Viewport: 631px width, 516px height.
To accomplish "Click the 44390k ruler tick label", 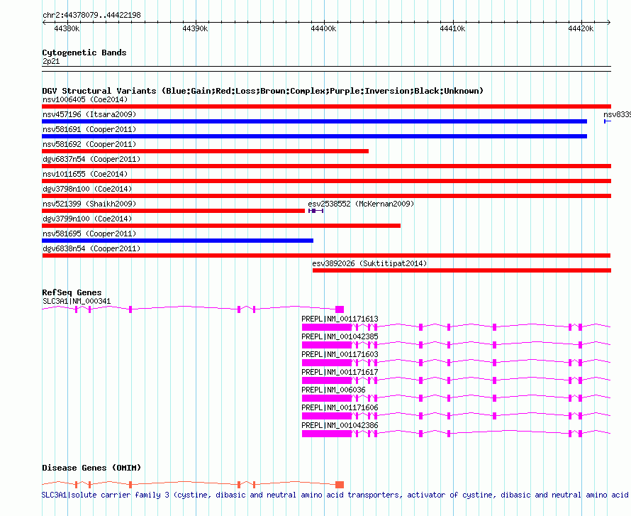I will [195, 28].
